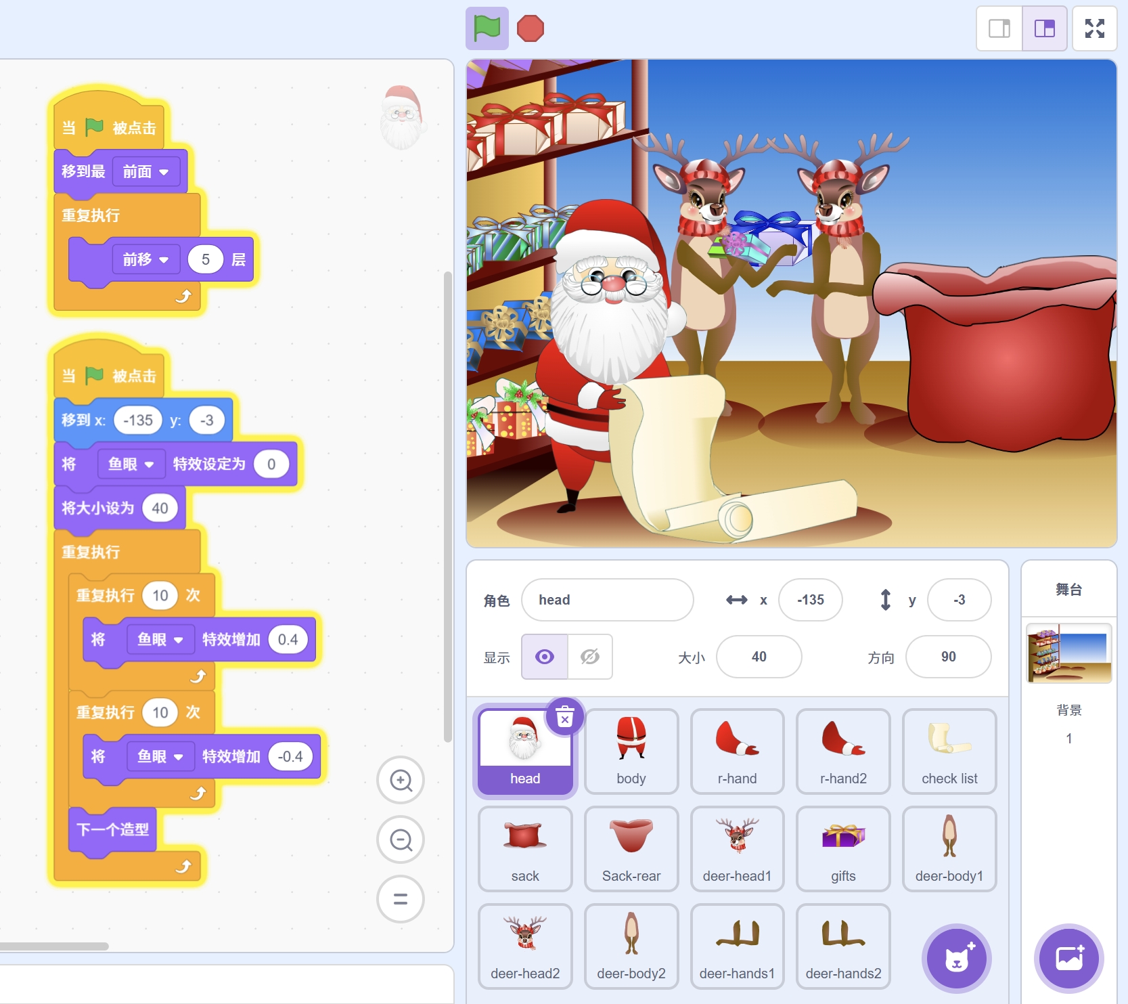Screen dimensions: 1128x1004
Task: Click the 大小 size field showing 40
Action: point(759,657)
